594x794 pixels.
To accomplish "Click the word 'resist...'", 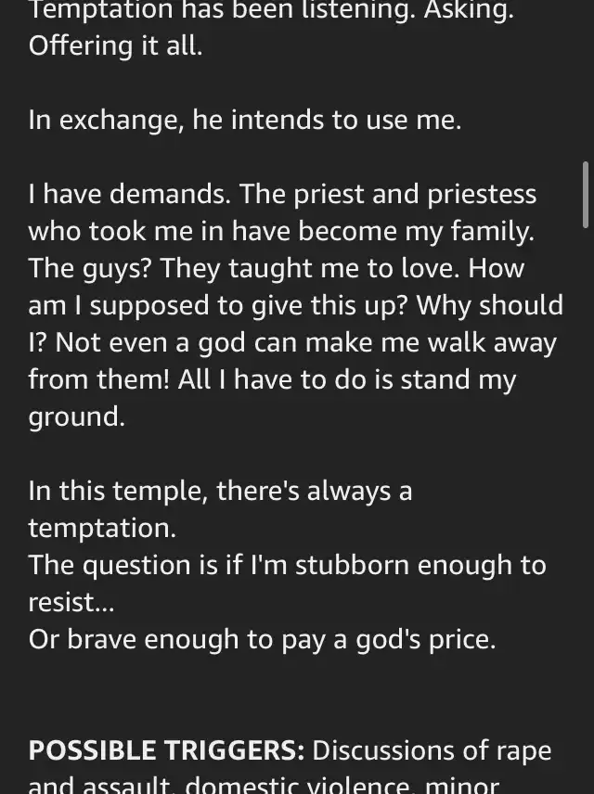I will point(71,602).
